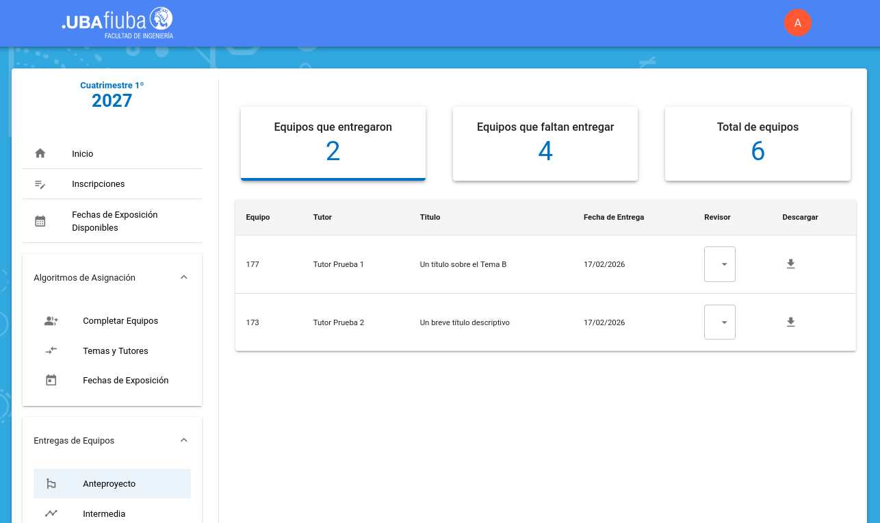This screenshot has height=523, width=880.
Task: Click the home icon beside Inicio
Action: click(x=40, y=153)
